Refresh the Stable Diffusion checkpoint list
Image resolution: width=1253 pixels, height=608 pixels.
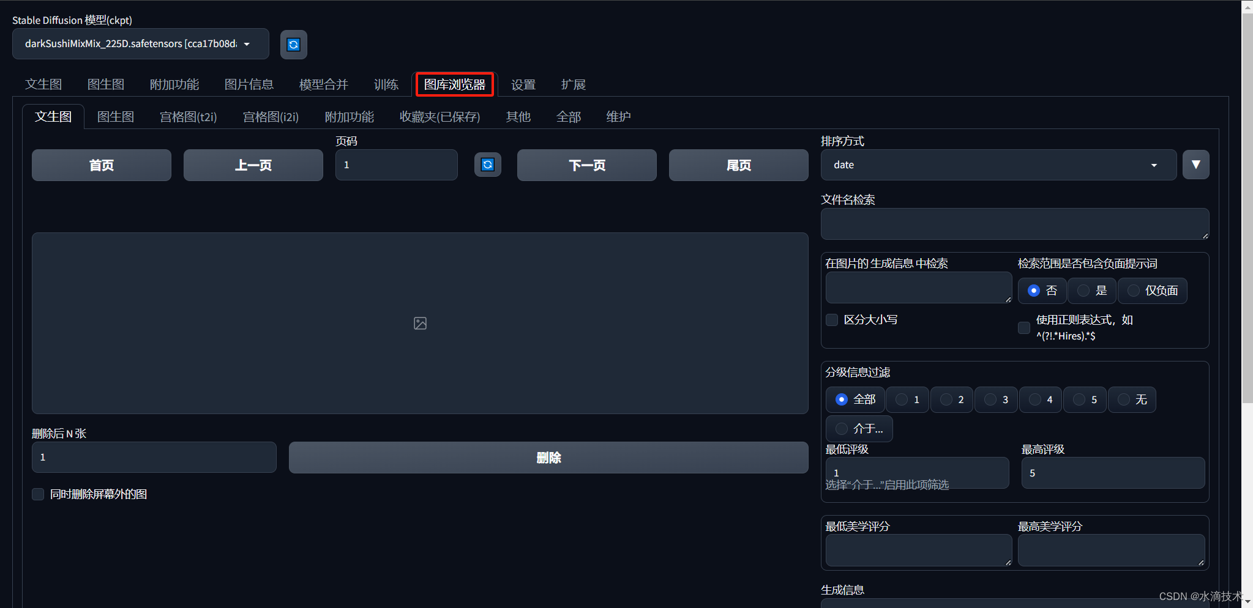pyautogui.click(x=294, y=44)
